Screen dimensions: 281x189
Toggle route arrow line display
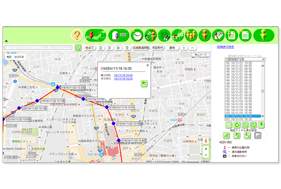tap(226, 136)
